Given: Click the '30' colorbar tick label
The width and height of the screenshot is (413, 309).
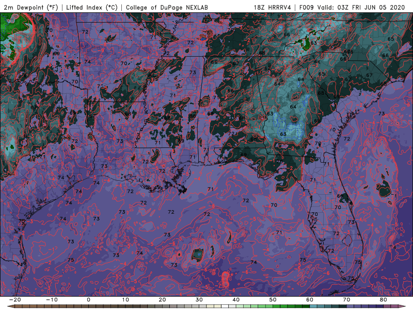Looking at the screenshot, I should (199, 300).
